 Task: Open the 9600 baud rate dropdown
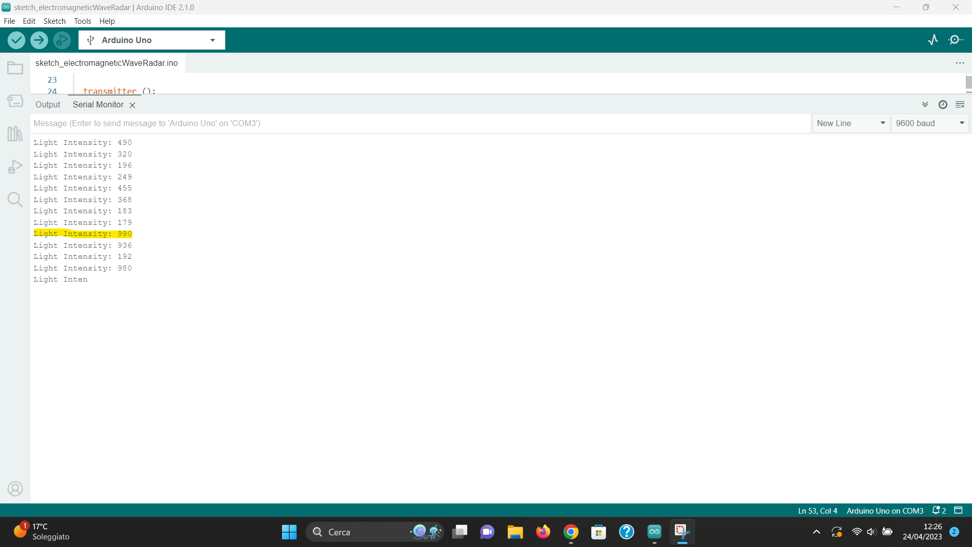[x=929, y=123]
